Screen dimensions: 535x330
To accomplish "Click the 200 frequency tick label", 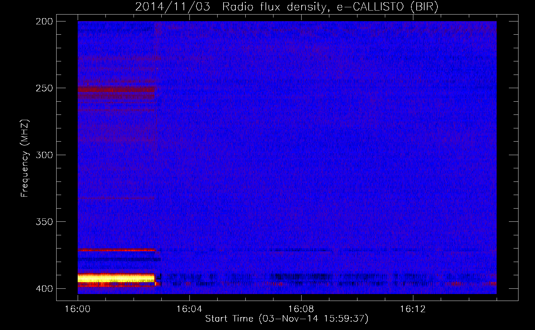I will point(44,21).
